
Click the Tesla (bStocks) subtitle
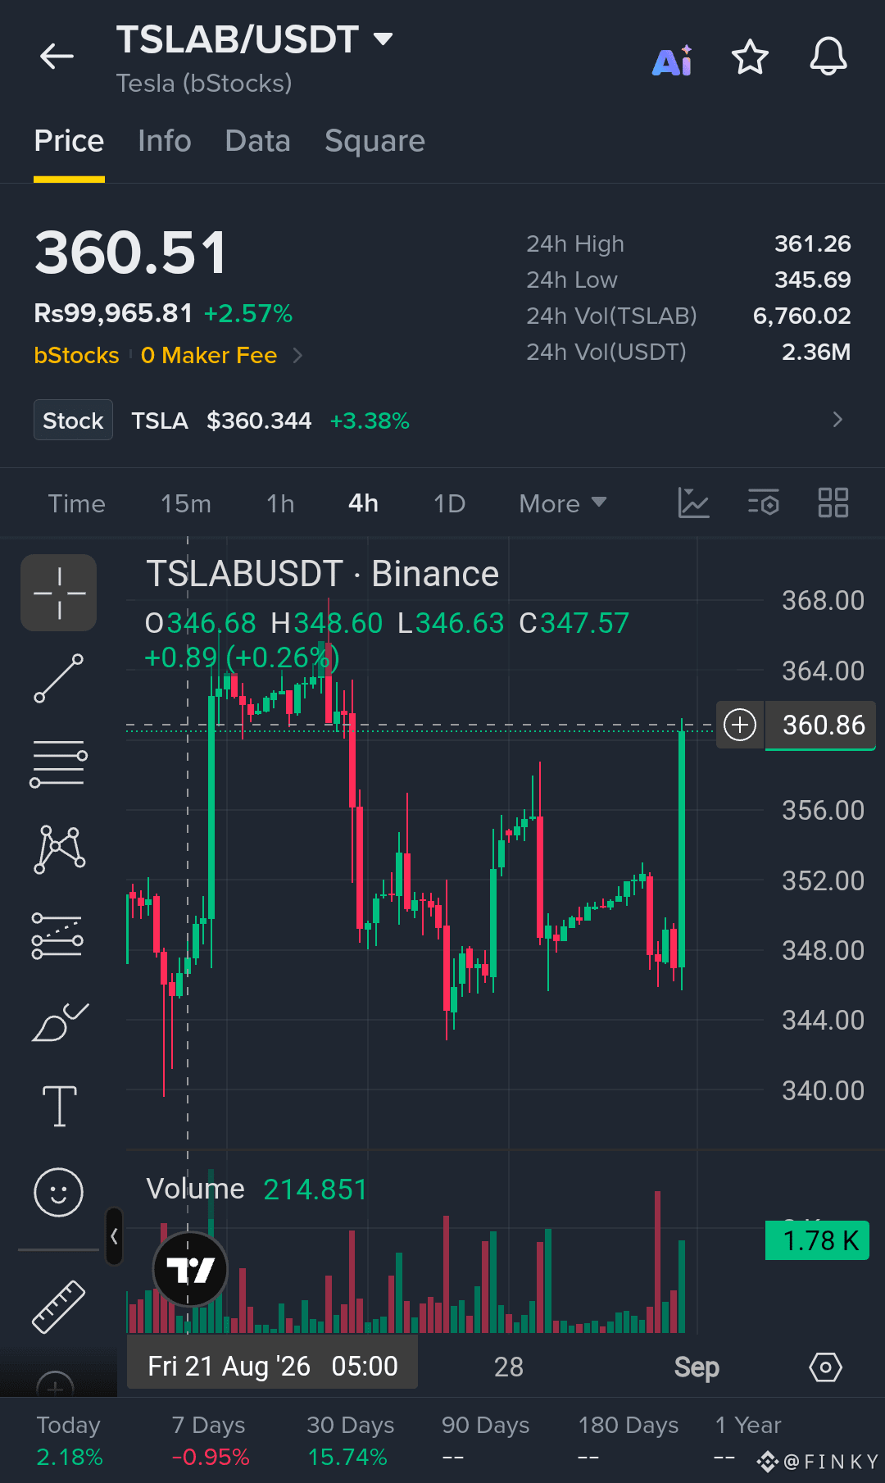204,83
